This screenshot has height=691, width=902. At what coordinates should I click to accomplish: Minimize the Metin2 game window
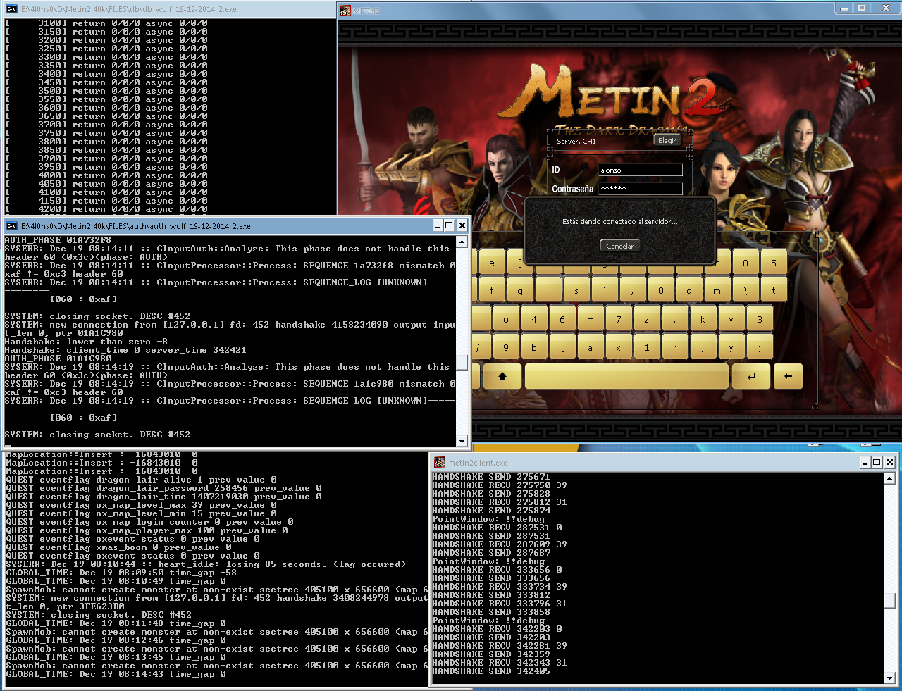(x=844, y=8)
